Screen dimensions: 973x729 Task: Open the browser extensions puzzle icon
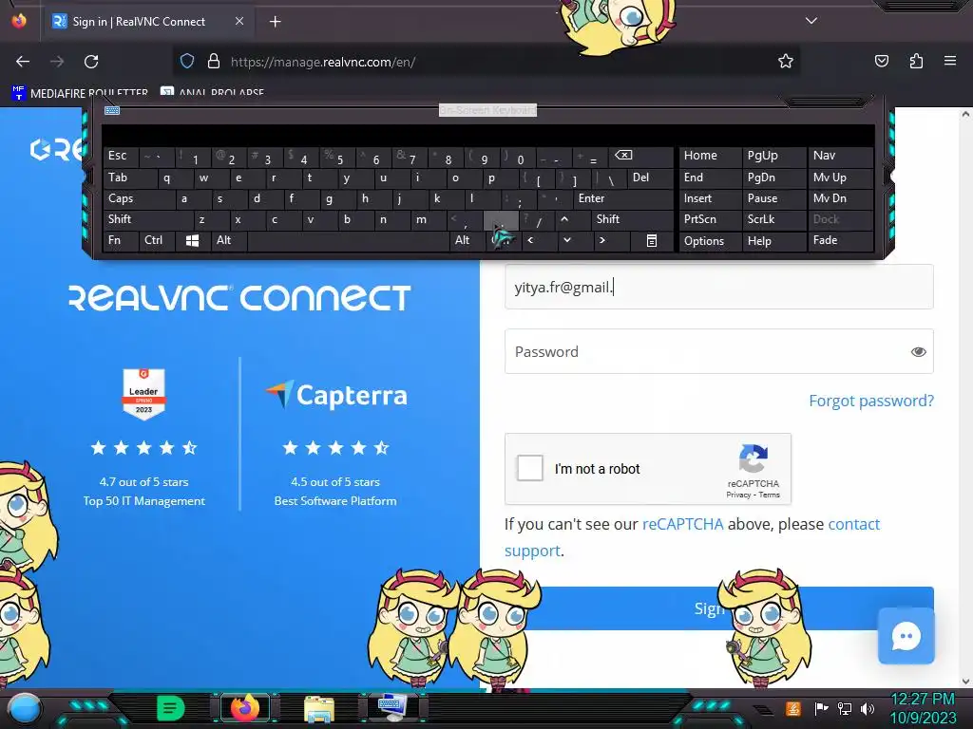(916, 61)
